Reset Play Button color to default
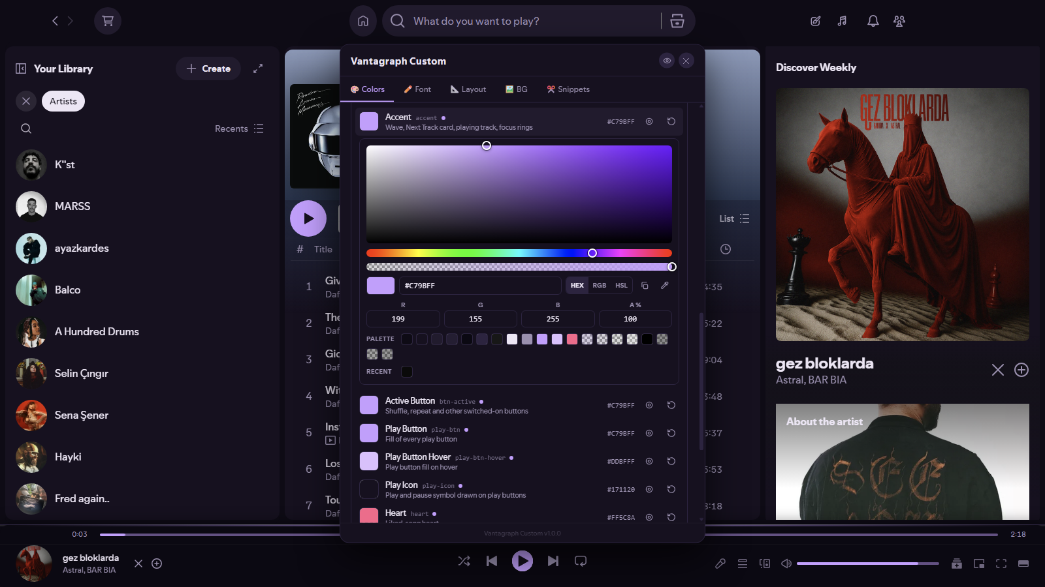 pyautogui.click(x=671, y=433)
